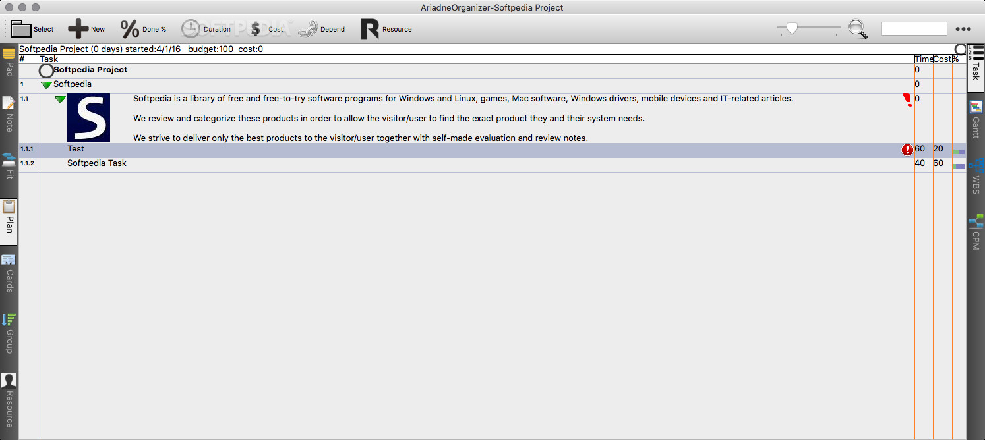Collapse the Softpedia row 1 green triangle
This screenshot has height=440, width=985.
(x=46, y=85)
